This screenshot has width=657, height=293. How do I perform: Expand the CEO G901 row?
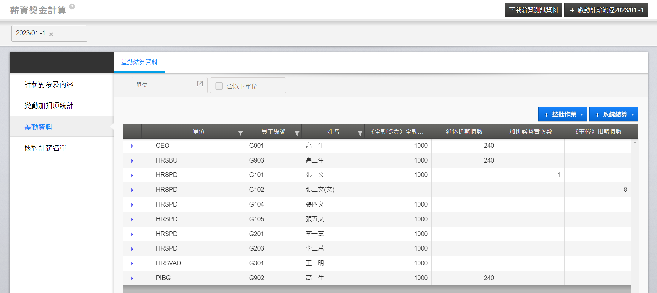point(132,146)
